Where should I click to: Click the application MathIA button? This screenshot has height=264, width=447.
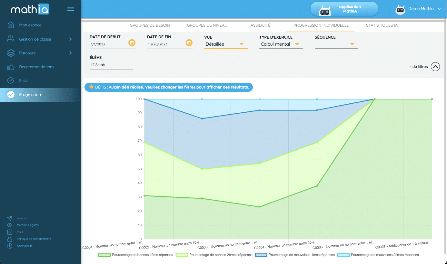click(344, 9)
